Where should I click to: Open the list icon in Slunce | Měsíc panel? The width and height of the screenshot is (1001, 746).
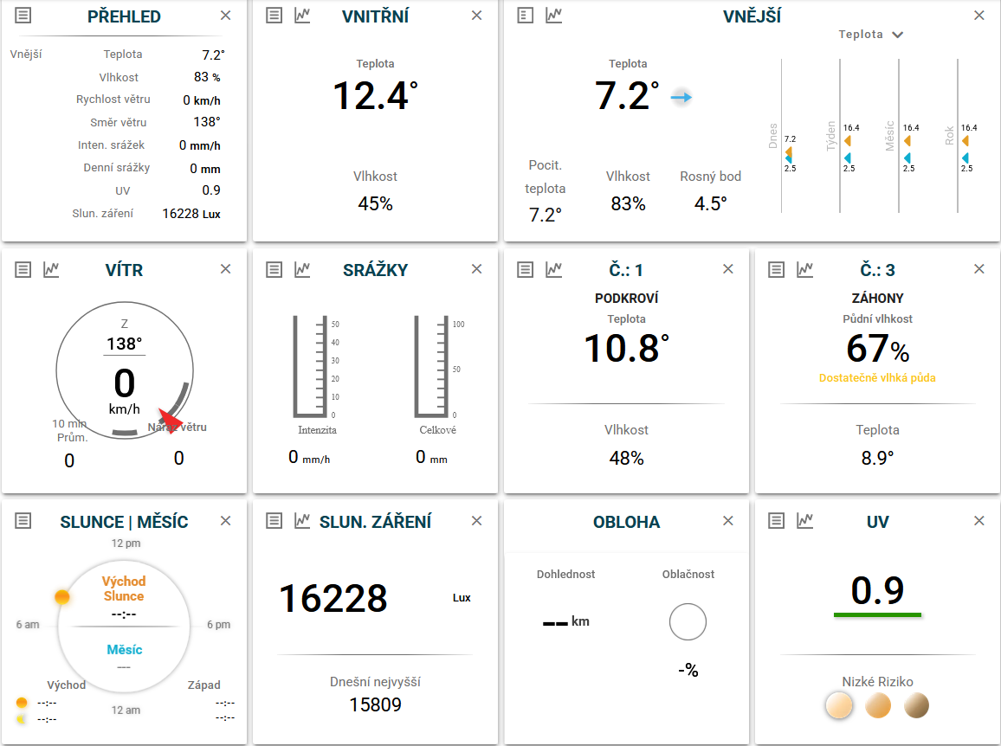[23, 520]
